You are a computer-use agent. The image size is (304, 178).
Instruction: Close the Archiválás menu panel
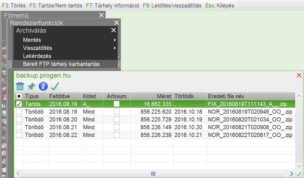pos(113,30)
